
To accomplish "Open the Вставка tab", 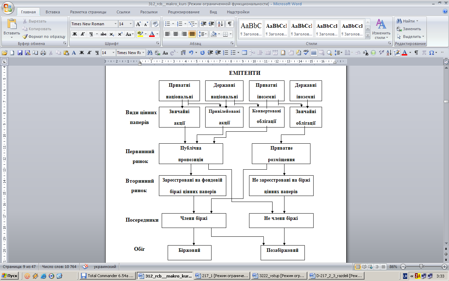I will (x=53, y=12).
